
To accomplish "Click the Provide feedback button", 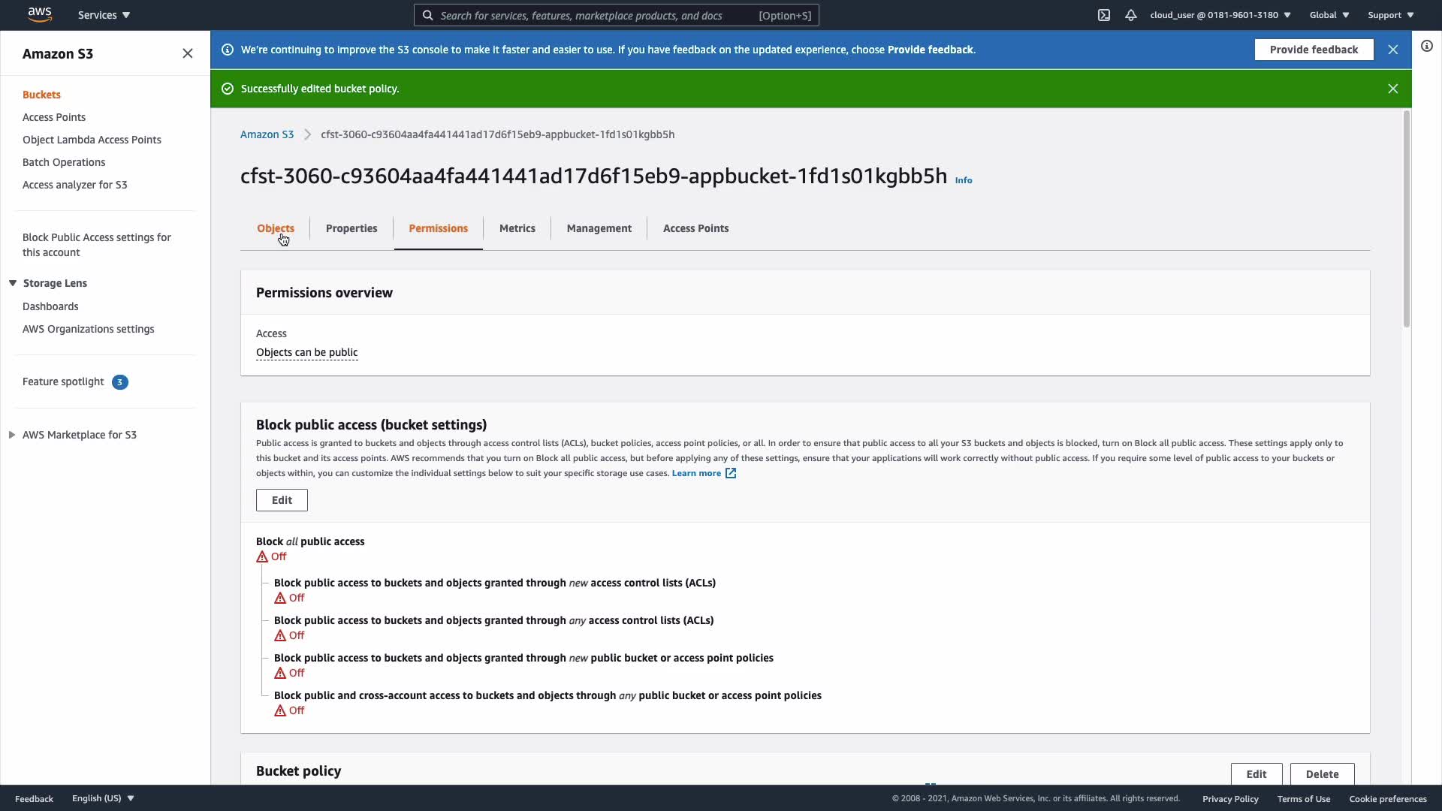I will pyautogui.click(x=1314, y=50).
